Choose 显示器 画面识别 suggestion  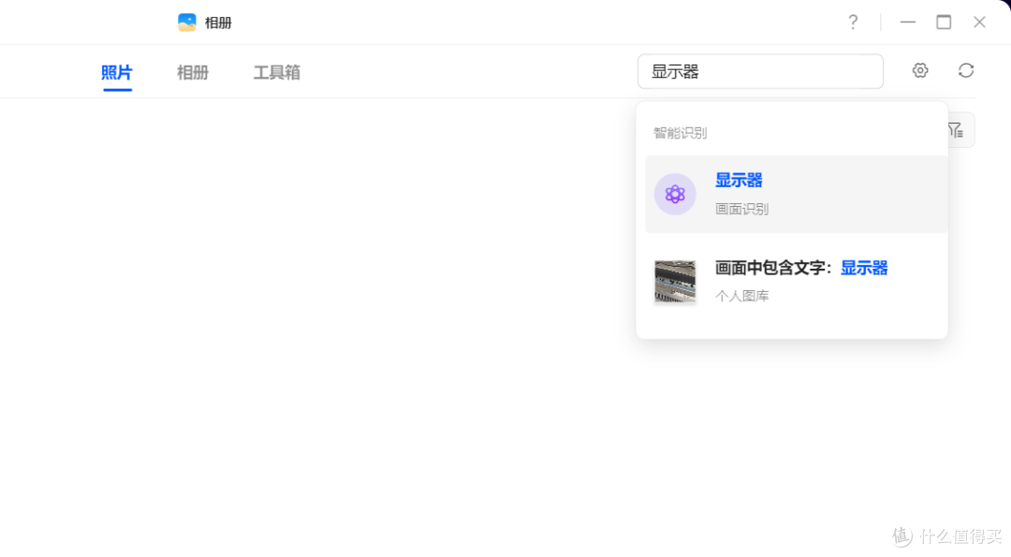click(x=797, y=194)
